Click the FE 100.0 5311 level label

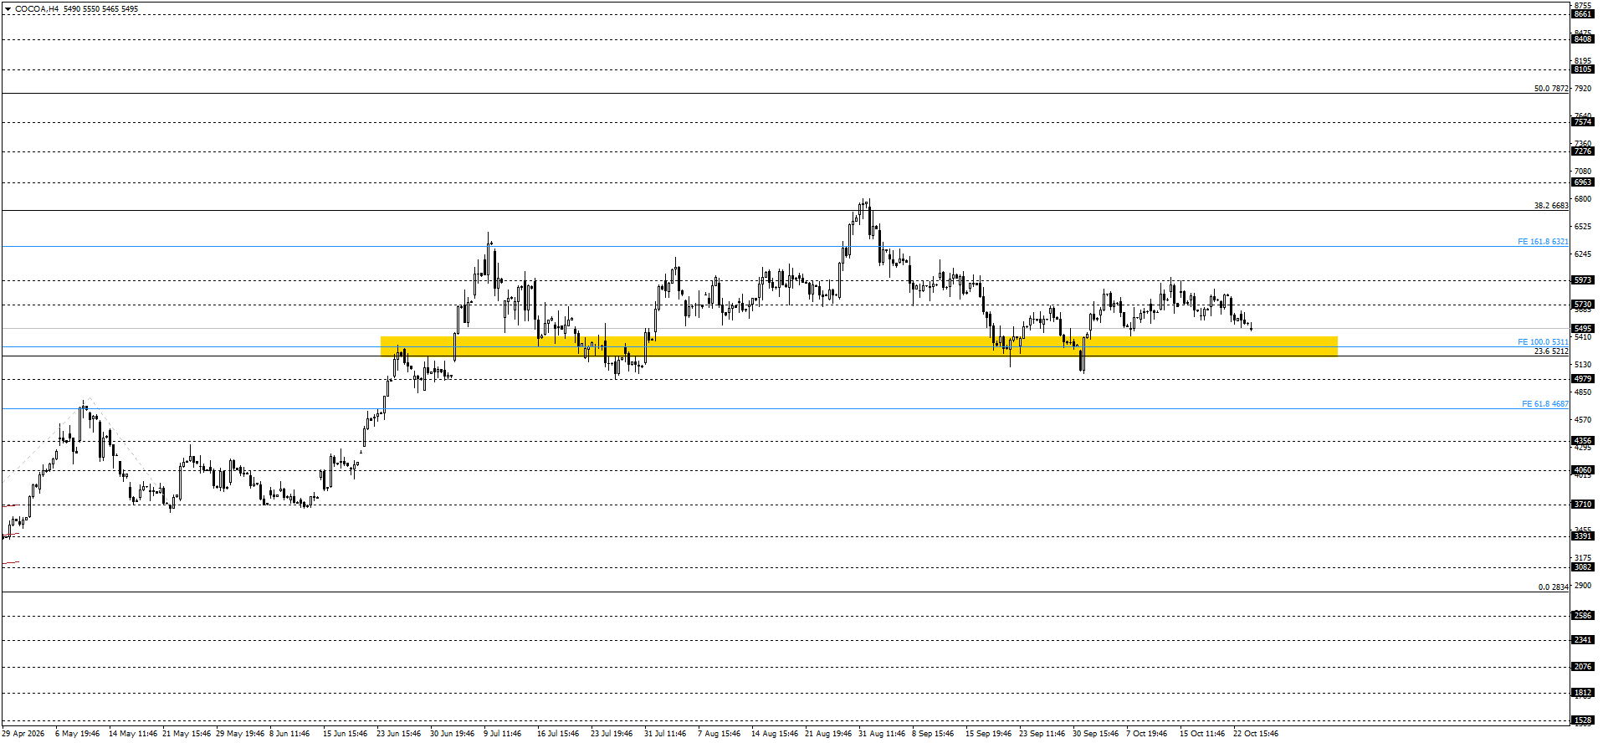click(x=1543, y=342)
